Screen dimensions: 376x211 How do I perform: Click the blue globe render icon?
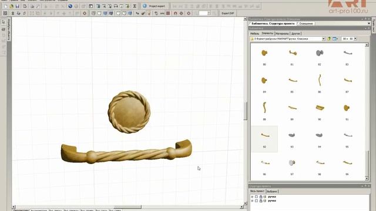70,6
